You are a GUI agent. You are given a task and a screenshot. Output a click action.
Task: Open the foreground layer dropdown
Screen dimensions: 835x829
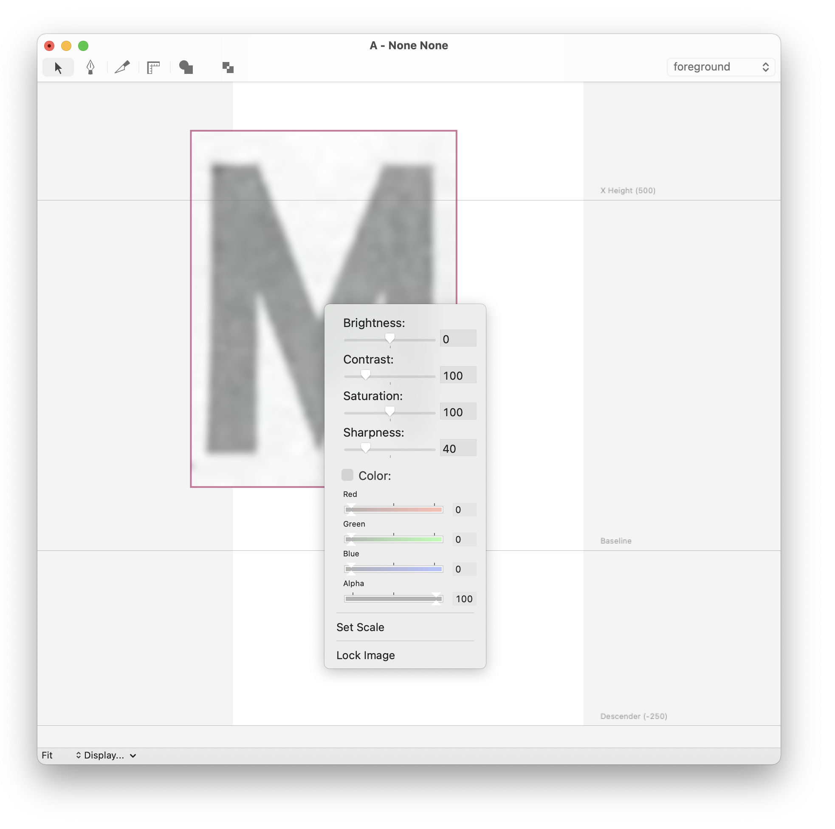tap(721, 67)
